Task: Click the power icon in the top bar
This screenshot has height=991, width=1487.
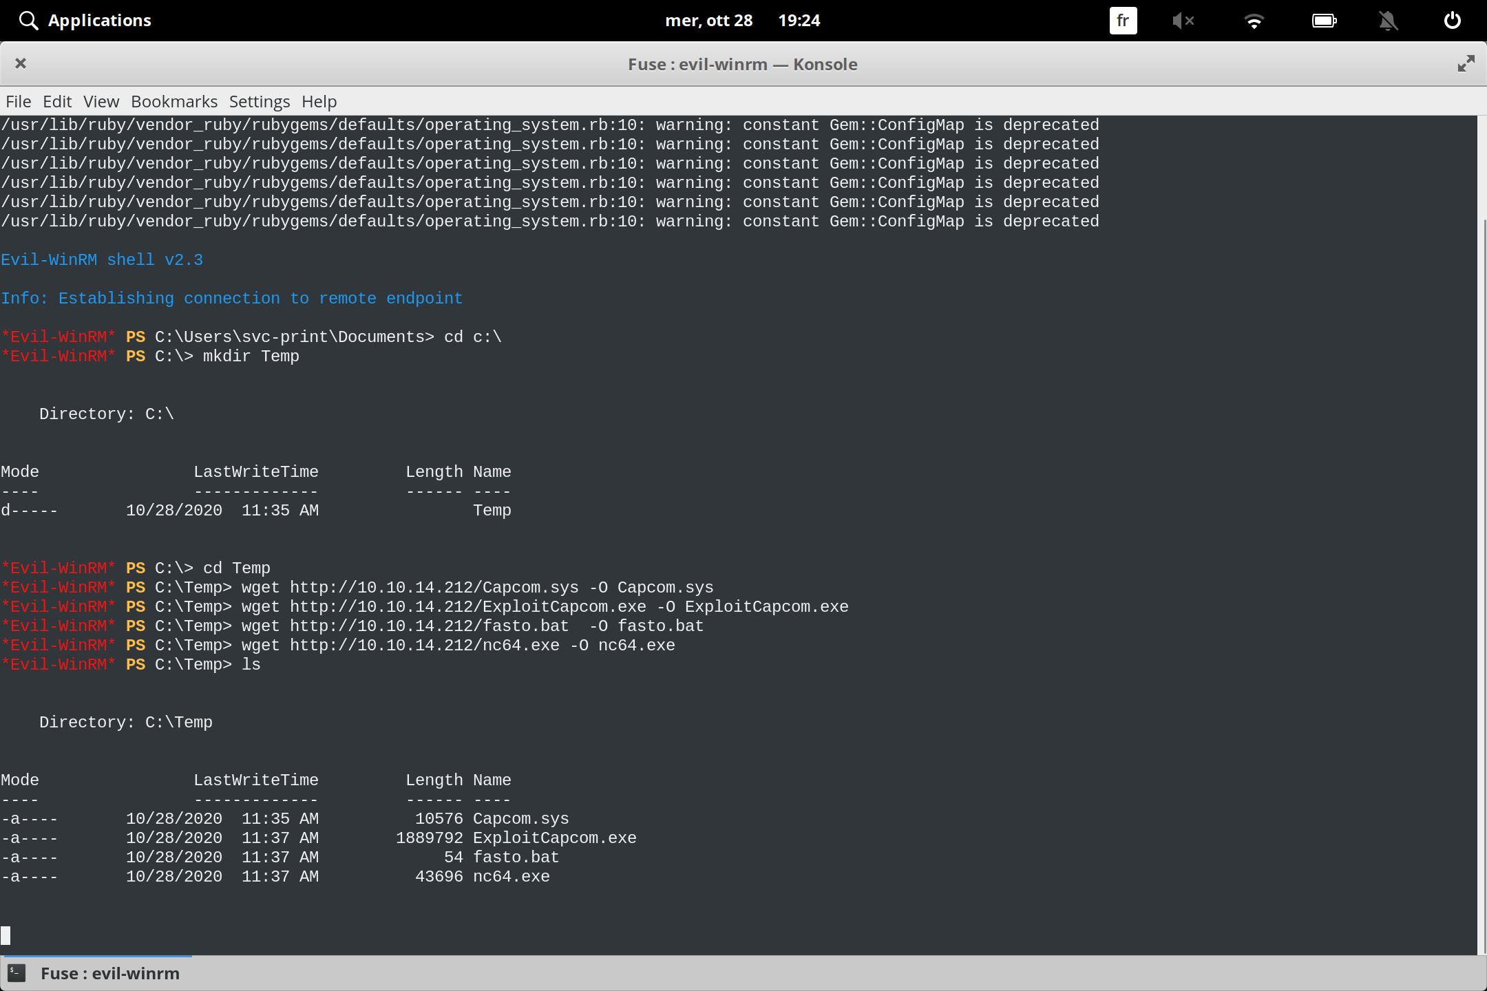Action: point(1453,20)
